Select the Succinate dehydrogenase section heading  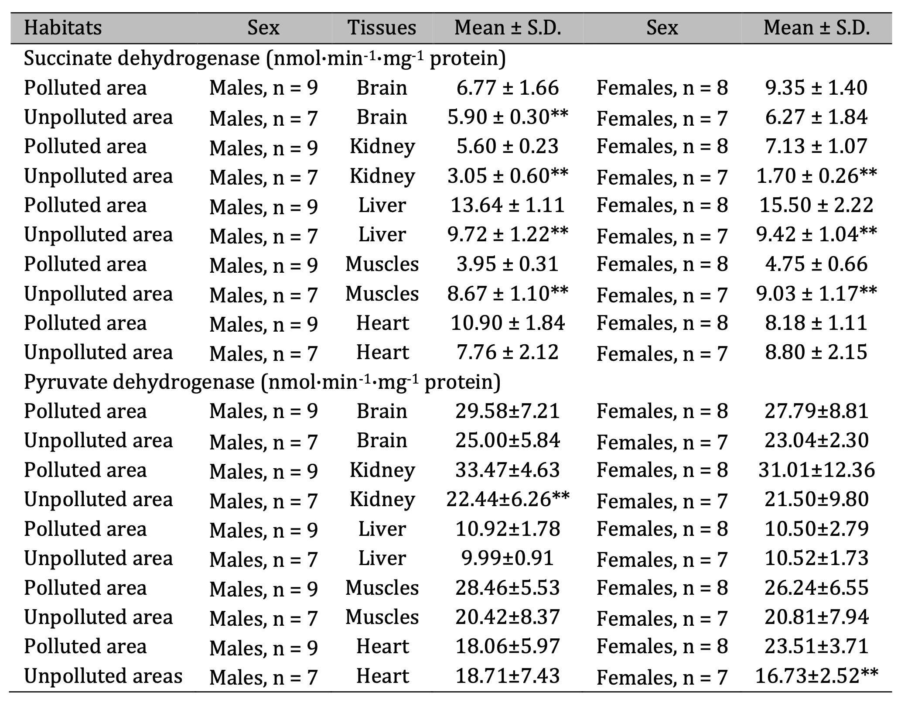pyautogui.click(x=265, y=58)
